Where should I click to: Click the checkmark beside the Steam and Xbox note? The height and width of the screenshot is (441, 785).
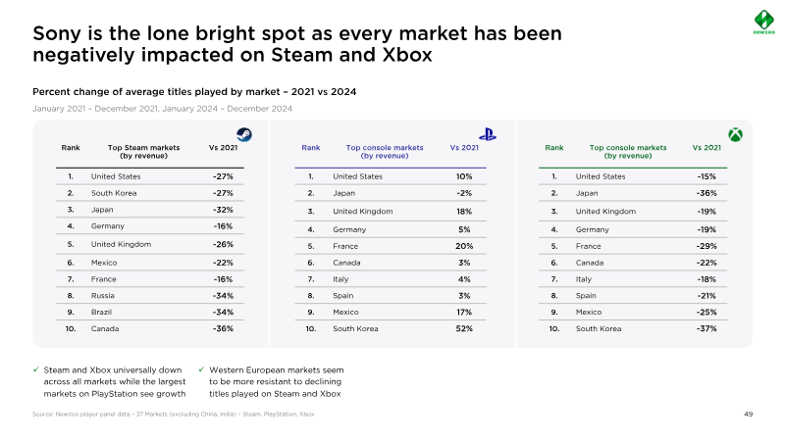(x=36, y=368)
